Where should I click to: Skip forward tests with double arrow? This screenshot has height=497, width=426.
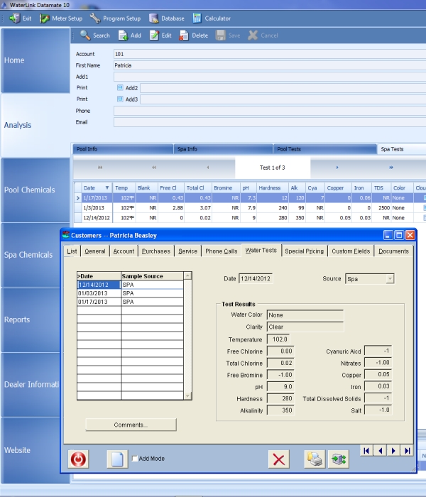pos(391,168)
